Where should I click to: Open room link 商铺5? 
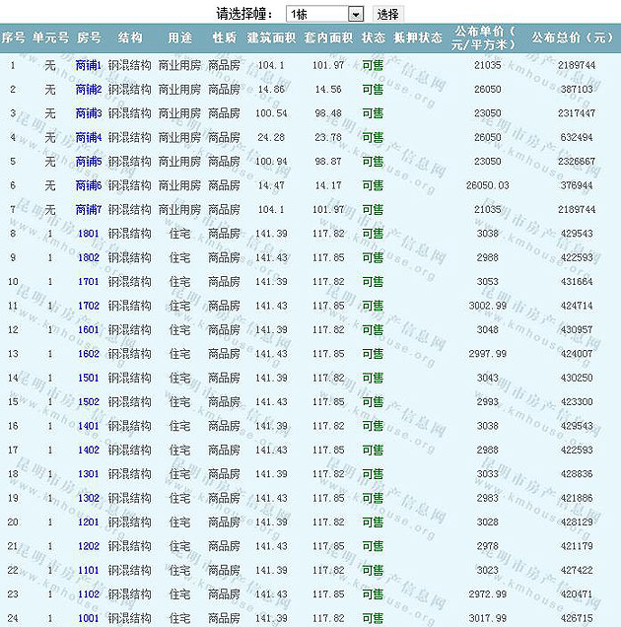(89, 161)
